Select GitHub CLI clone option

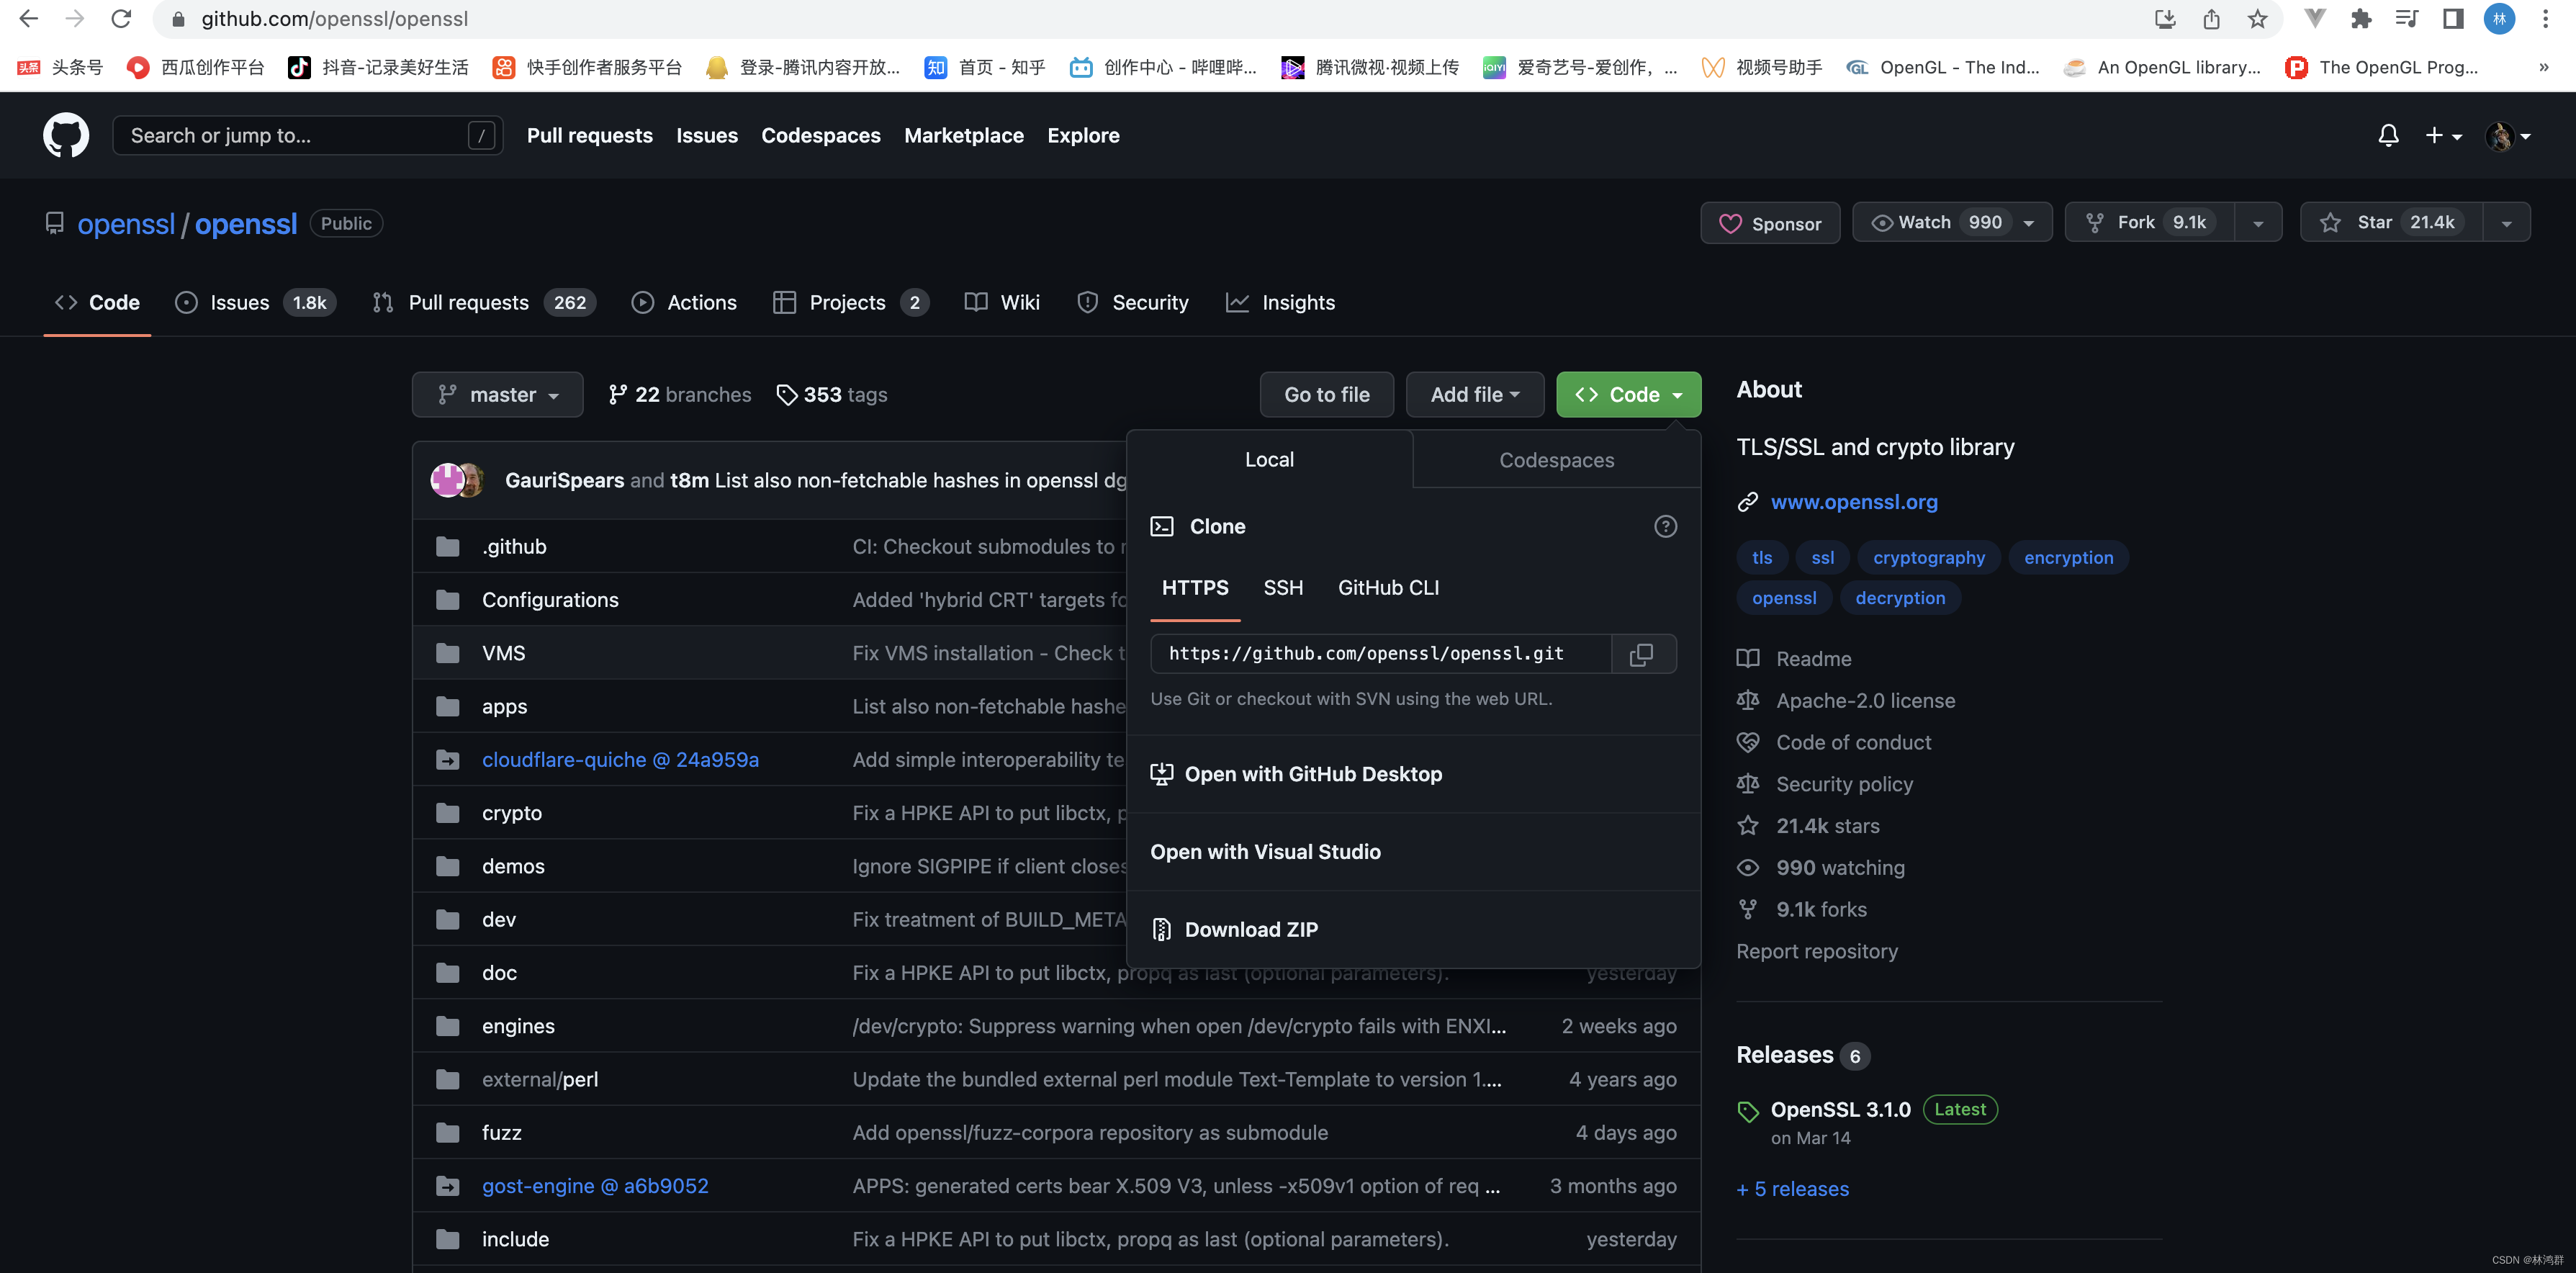point(1388,588)
